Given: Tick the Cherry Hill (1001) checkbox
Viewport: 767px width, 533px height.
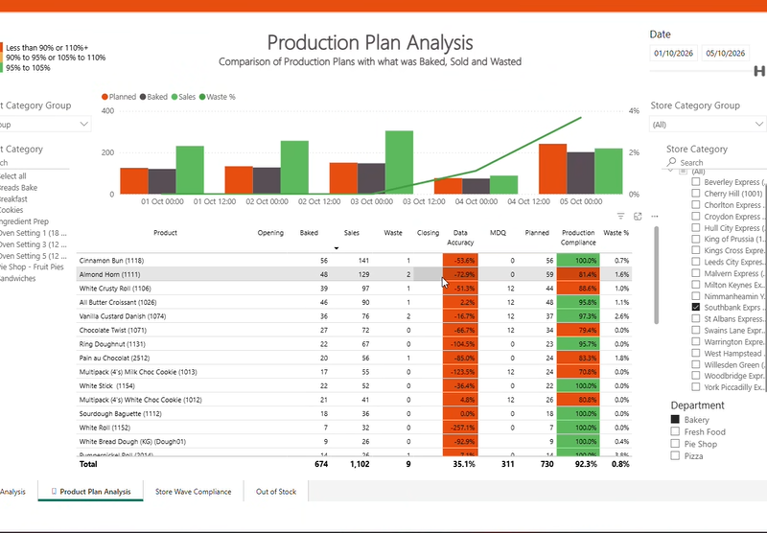Looking at the screenshot, I should 696,193.
